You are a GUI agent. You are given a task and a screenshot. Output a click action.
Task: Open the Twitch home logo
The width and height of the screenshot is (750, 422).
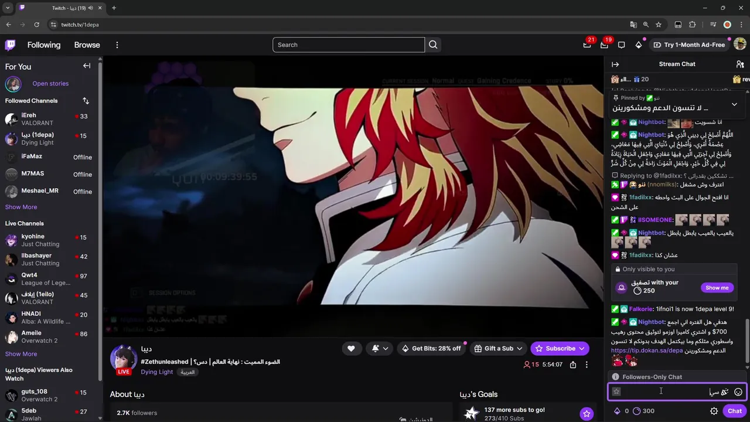tap(10, 45)
